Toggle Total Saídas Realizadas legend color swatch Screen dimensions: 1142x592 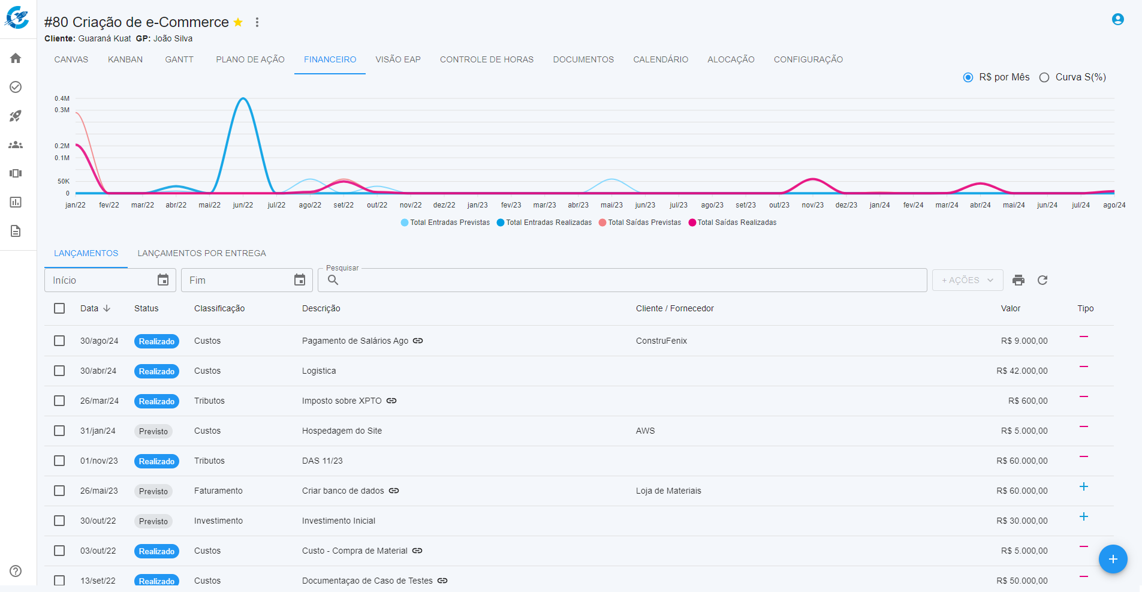click(x=692, y=223)
